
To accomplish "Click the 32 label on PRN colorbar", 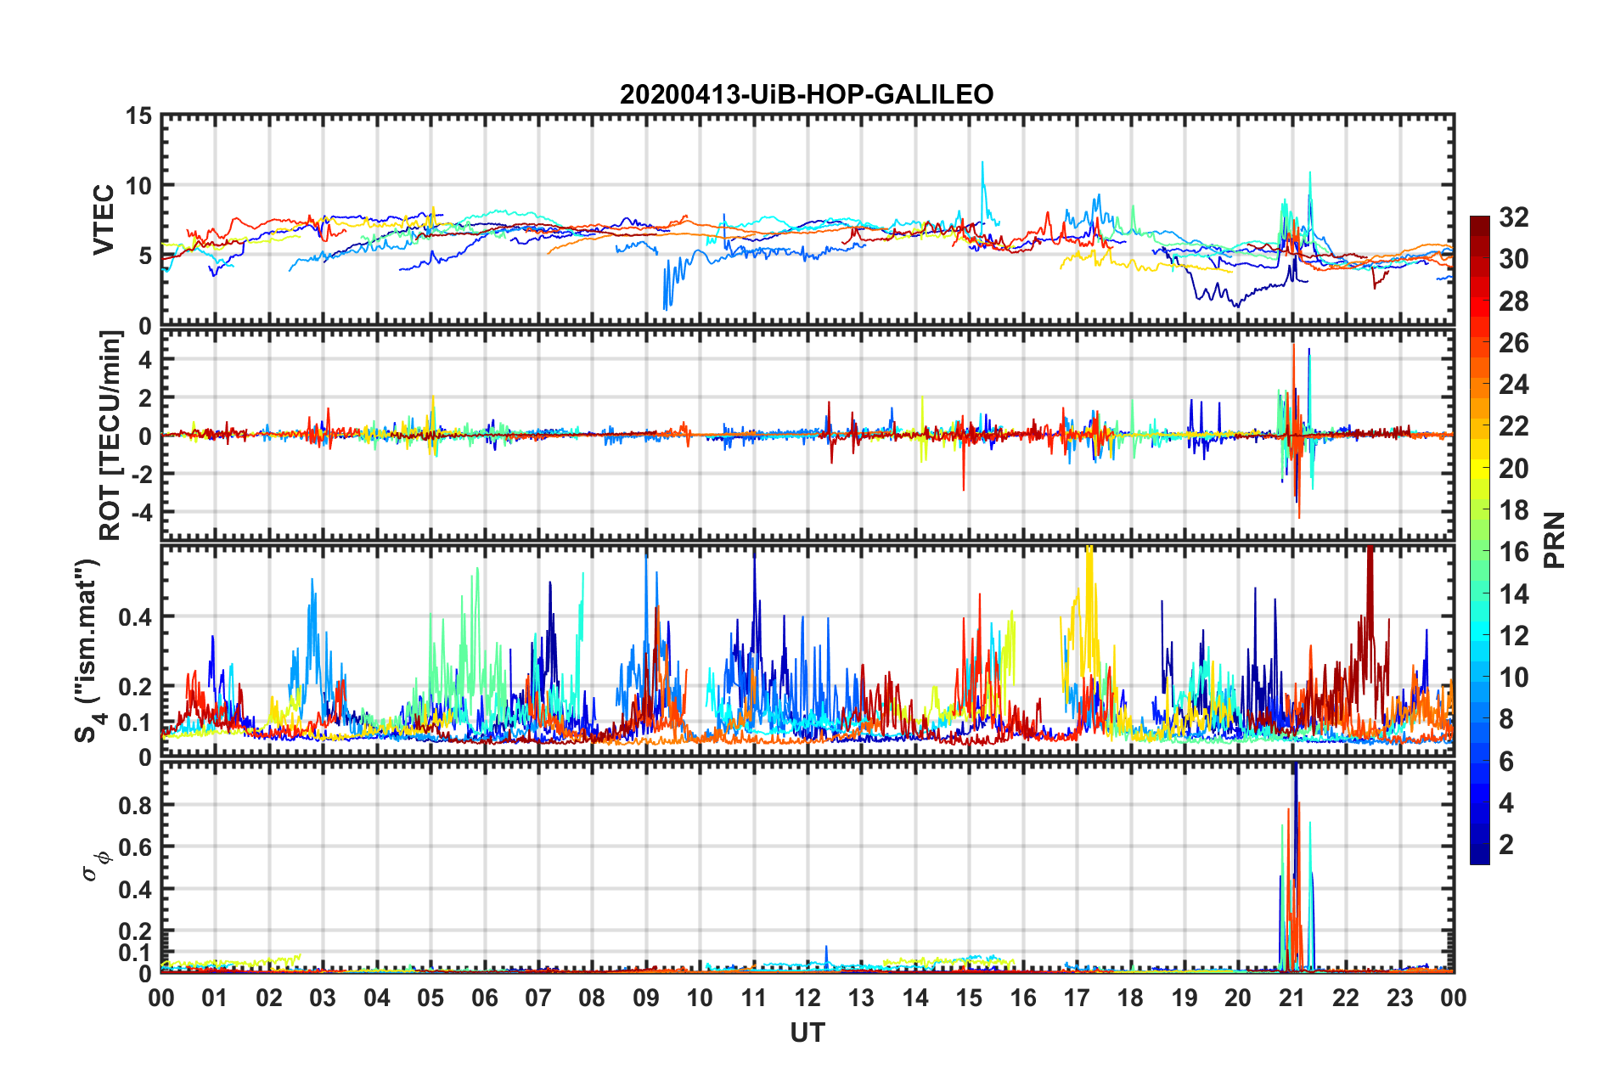I will [x=1513, y=217].
